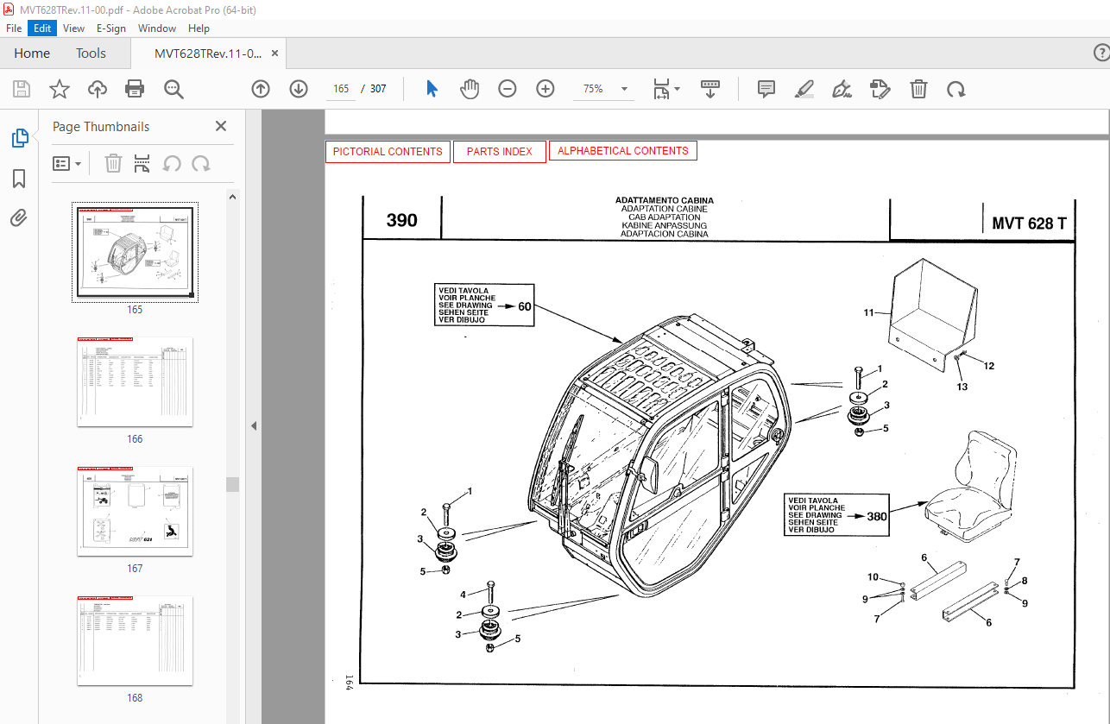Rotate thumbnails counterclockwise in panel
This screenshot has height=724, width=1110.
pos(172,163)
